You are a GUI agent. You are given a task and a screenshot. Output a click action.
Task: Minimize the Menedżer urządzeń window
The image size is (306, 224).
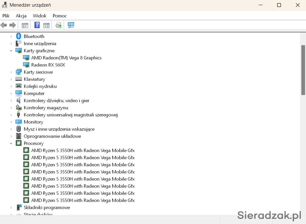tap(261, 5)
